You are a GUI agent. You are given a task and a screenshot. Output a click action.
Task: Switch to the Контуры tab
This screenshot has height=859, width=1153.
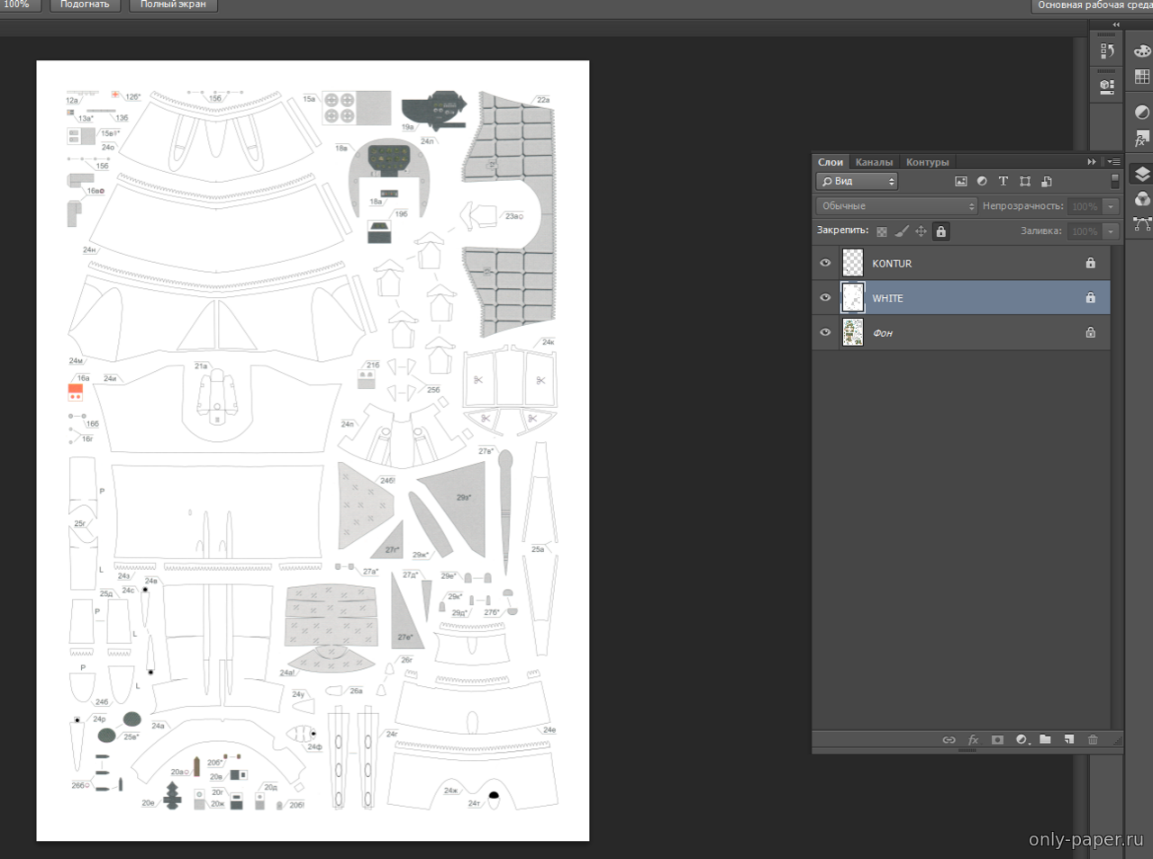[927, 162]
